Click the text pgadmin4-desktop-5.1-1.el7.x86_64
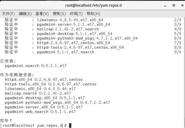Viewport: 185px width, 128px height. pos(75,34)
